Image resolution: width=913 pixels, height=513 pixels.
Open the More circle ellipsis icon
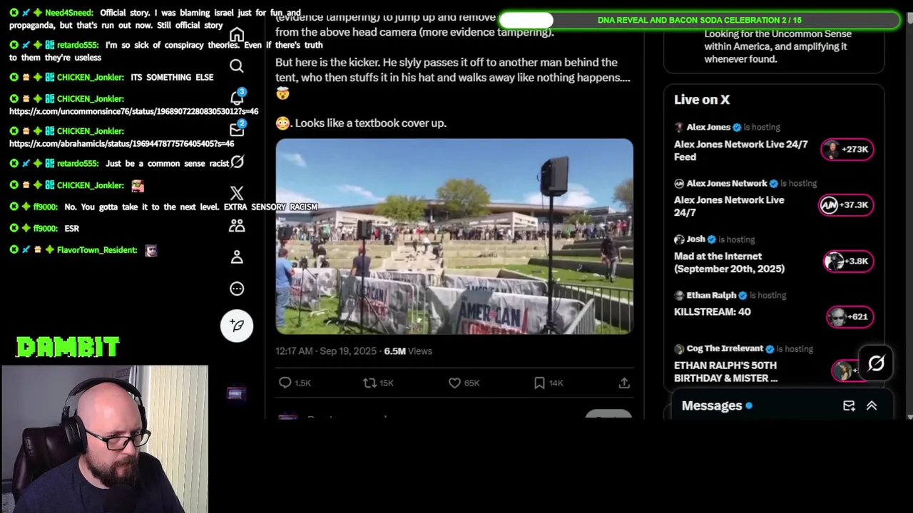(237, 289)
